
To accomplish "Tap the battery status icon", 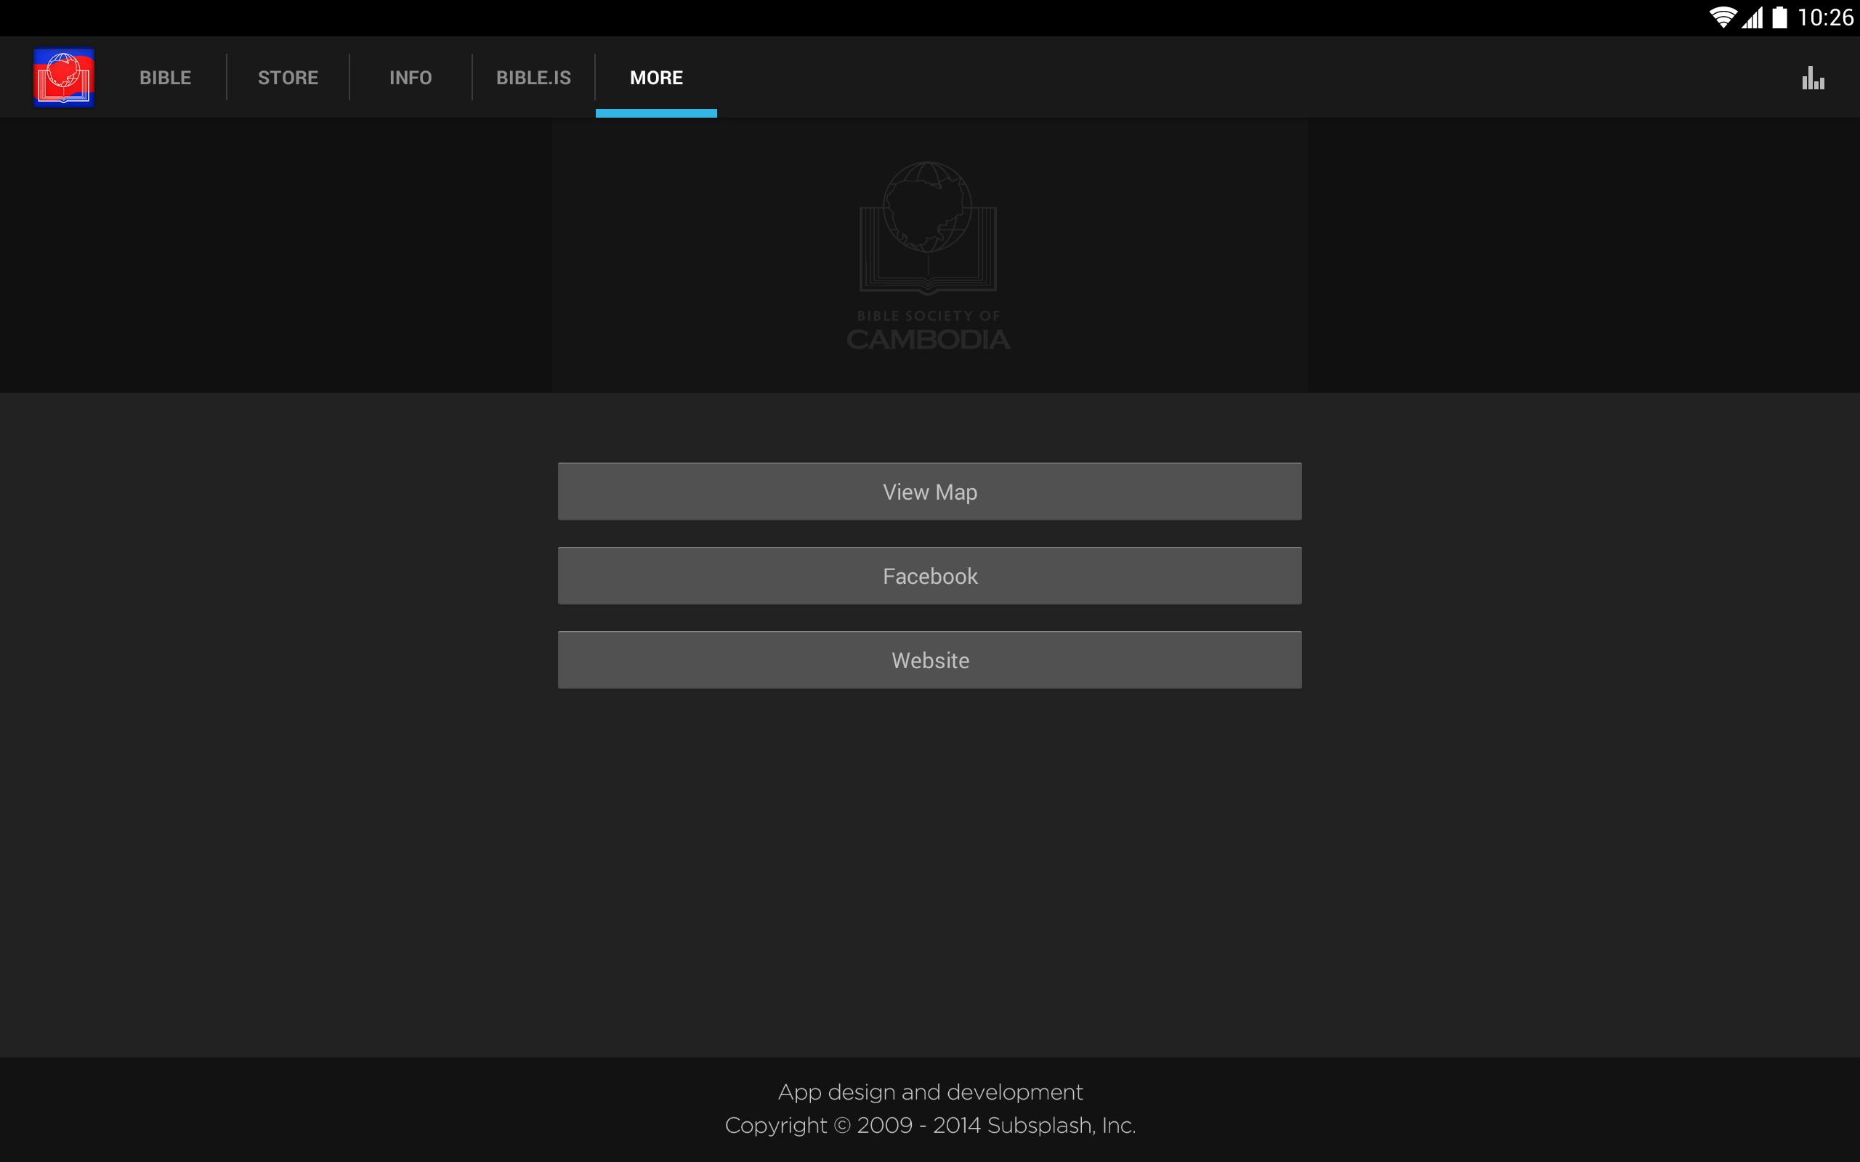I will (1780, 17).
